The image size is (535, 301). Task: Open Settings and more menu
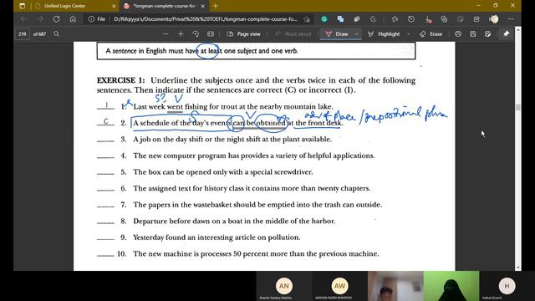511,19
